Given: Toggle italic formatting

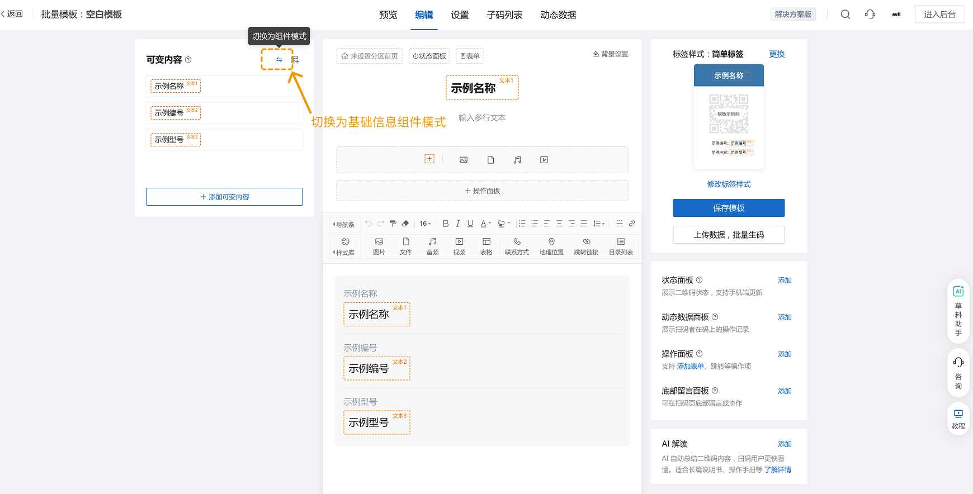Looking at the screenshot, I should 458,224.
